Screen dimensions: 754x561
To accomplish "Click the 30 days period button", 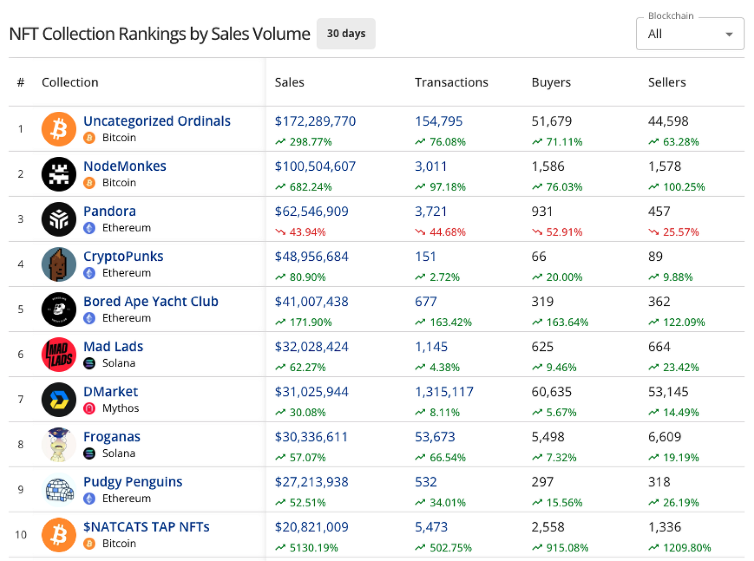I will [346, 34].
